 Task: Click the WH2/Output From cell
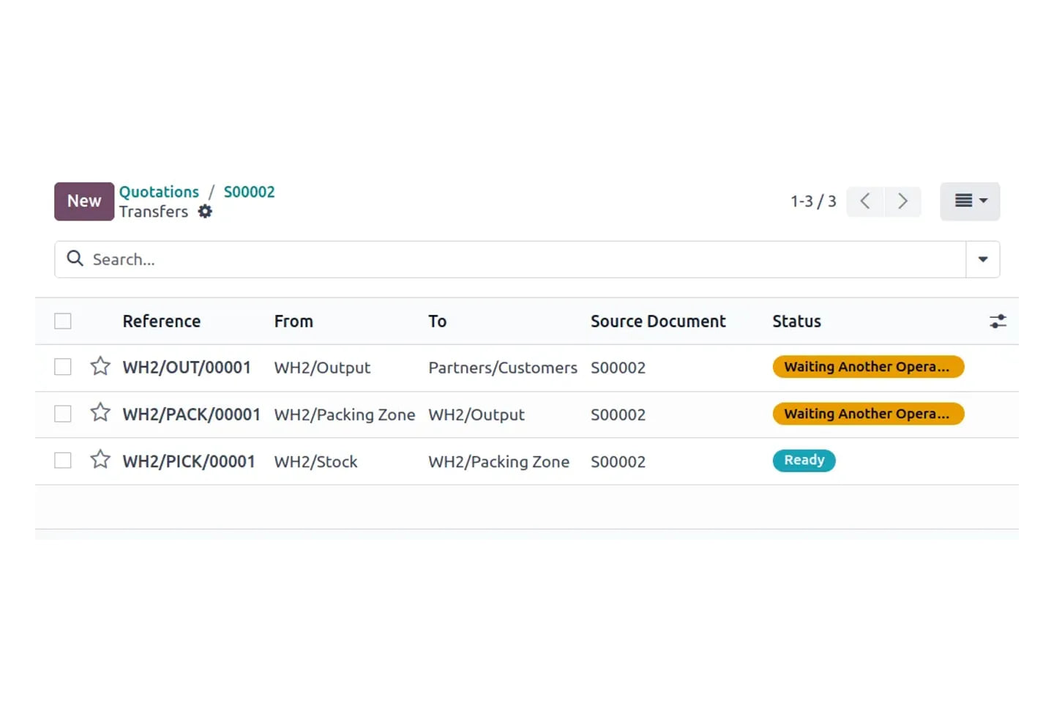[322, 368]
